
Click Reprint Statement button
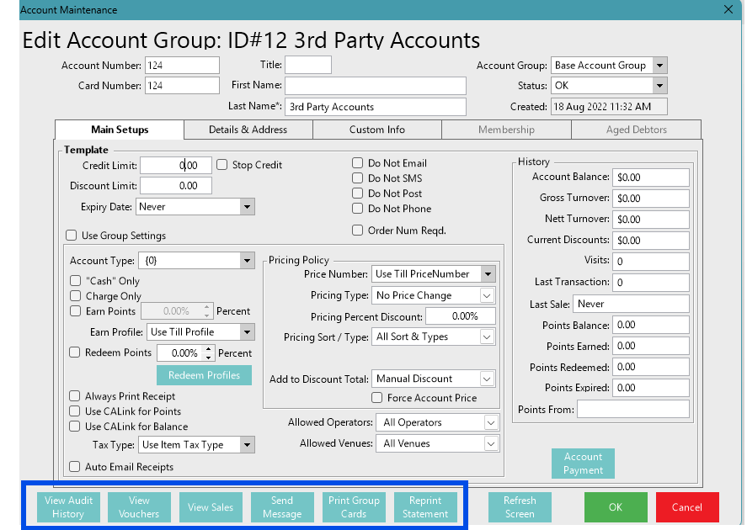coord(425,506)
